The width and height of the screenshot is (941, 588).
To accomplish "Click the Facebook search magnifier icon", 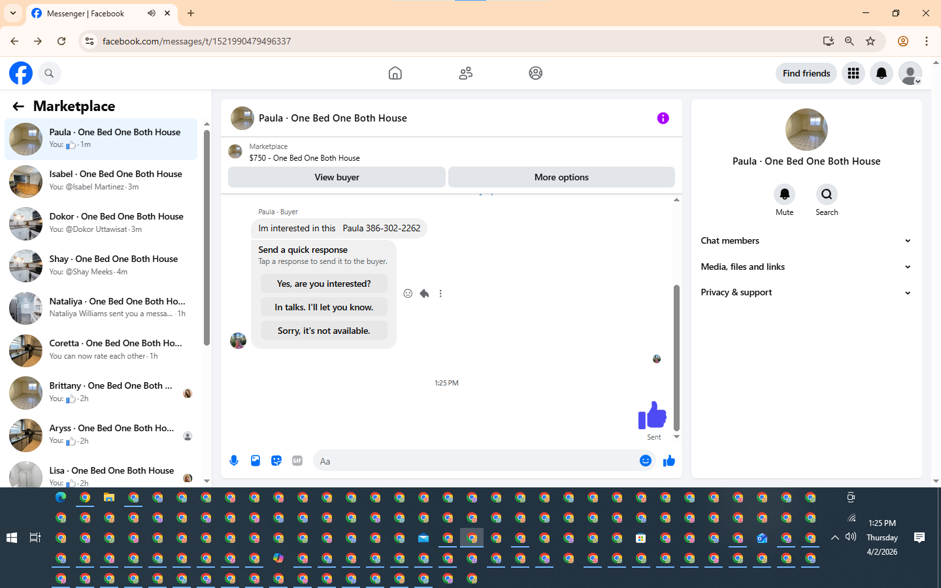I will 49,73.
